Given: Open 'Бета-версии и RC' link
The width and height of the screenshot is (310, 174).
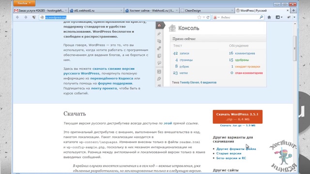Looking at the screenshot, I should [231, 158].
